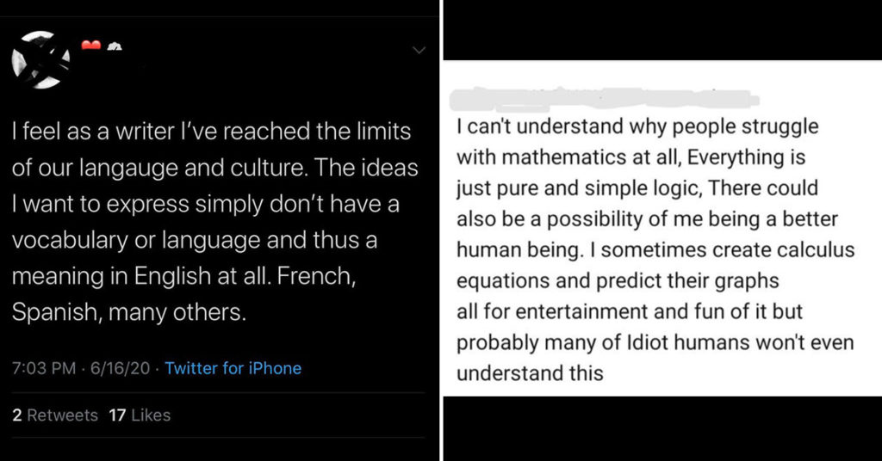Click the "6/16/20" tweet date

pyautogui.click(x=120, y=368)
